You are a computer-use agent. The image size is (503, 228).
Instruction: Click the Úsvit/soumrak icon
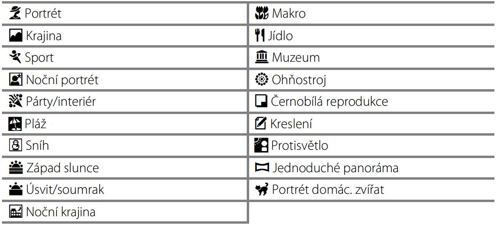pos(16,190)
